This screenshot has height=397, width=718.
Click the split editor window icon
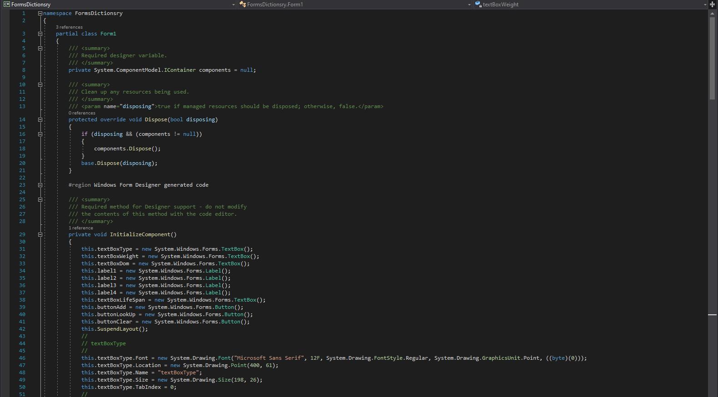(712, 5)
